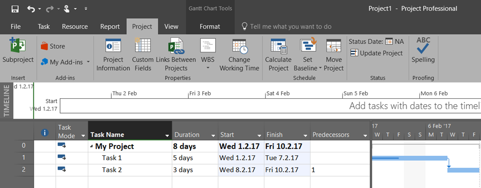Open the Store add-ins button
Image resolution: width=481 pixels, height=188 pixels.
53,46
